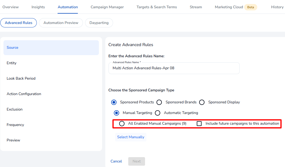Open the Dayparting sub-tab
Viewport: 285px width, 167px height.
[x=99, y=23]
